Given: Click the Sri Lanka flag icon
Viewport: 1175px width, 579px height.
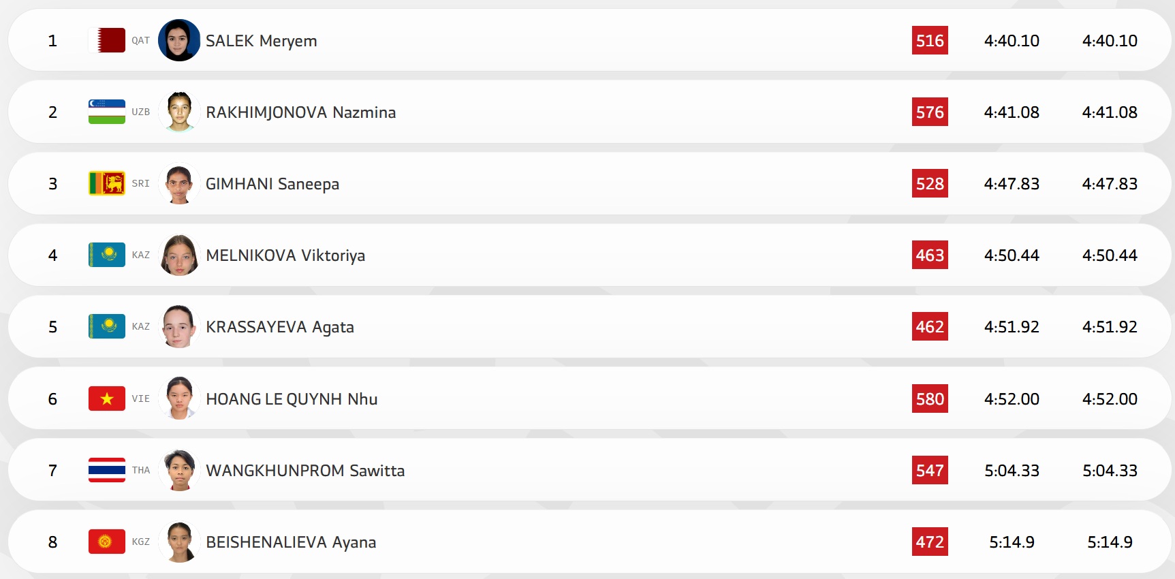Looking at the screenshot, I should (x=107, y=183).
